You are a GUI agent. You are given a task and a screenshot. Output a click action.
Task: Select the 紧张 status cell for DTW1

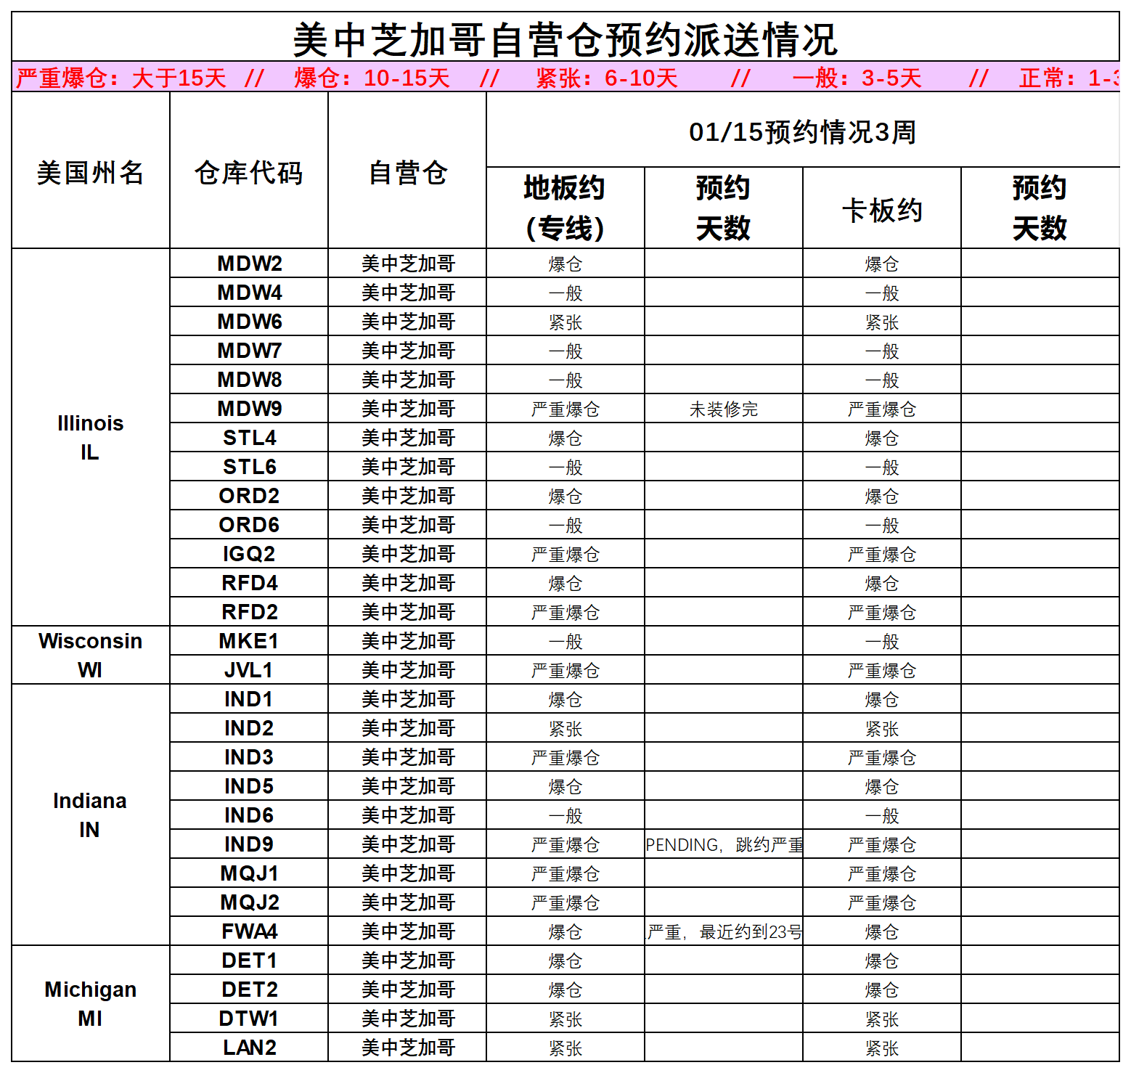(x=565, y=1019)
